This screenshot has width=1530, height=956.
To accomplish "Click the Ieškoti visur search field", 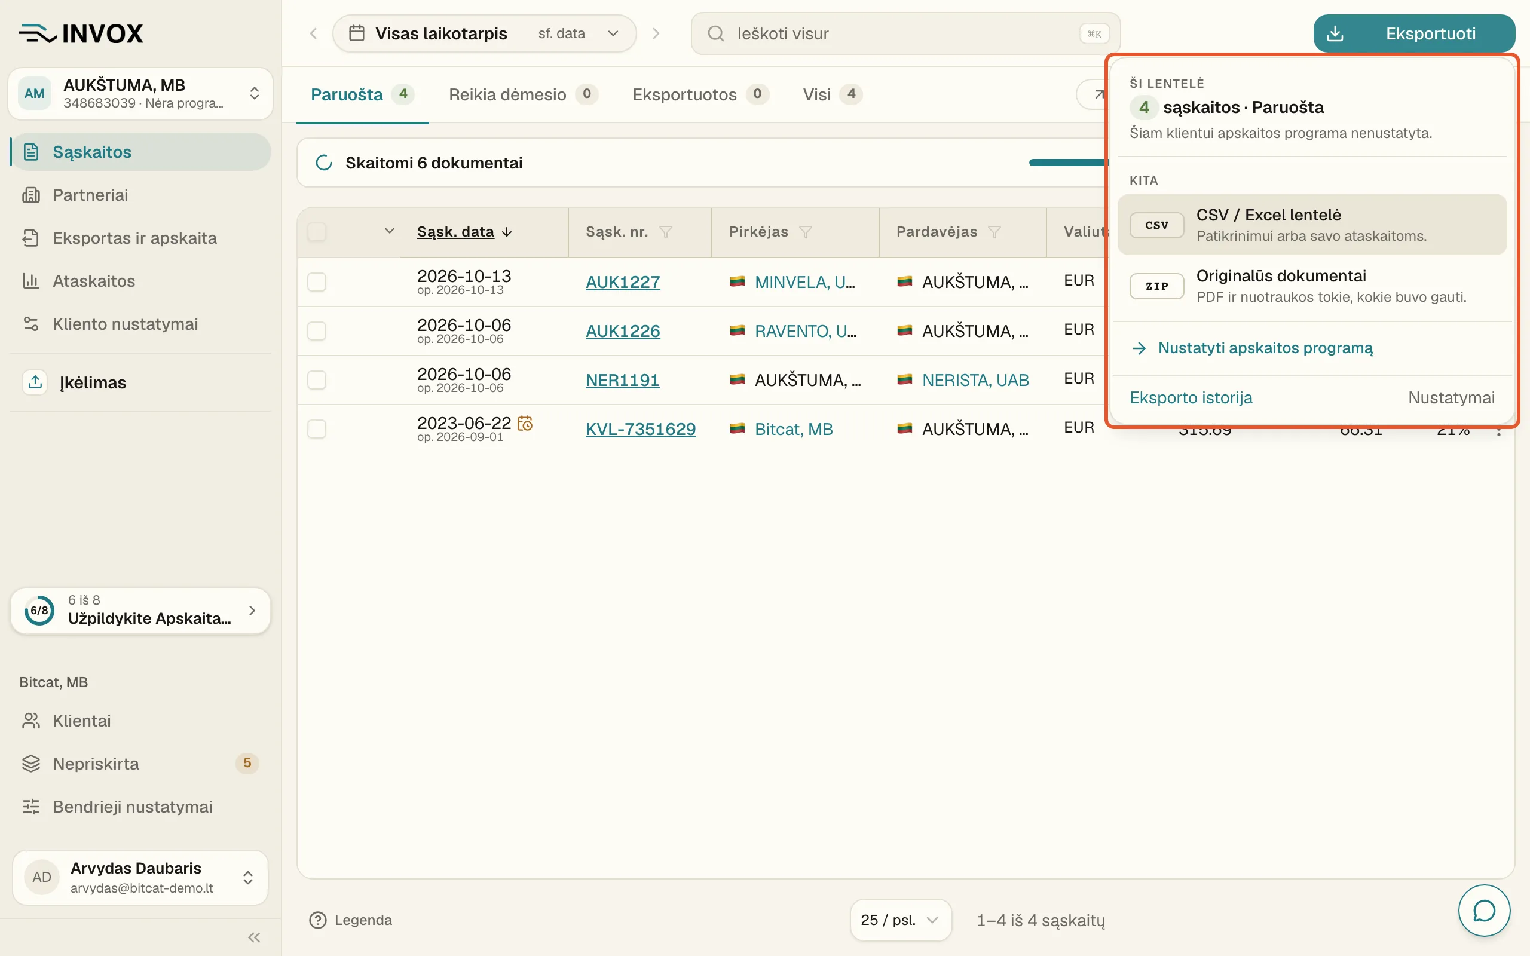I will [905, 33].
